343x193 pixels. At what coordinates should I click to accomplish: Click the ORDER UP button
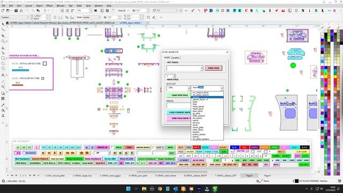102,147
